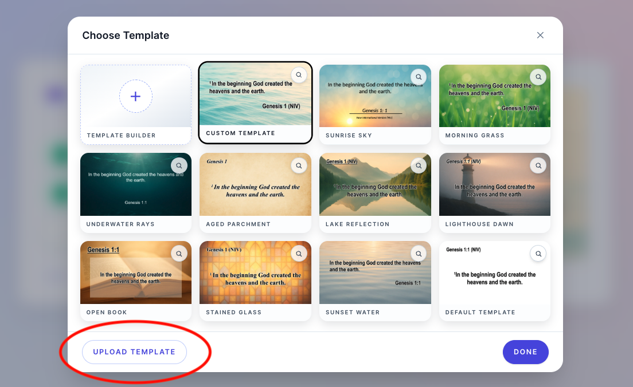The image size is (633, 387).
Task: Click the Default Template magnifier icon
Action: point(538,254)
